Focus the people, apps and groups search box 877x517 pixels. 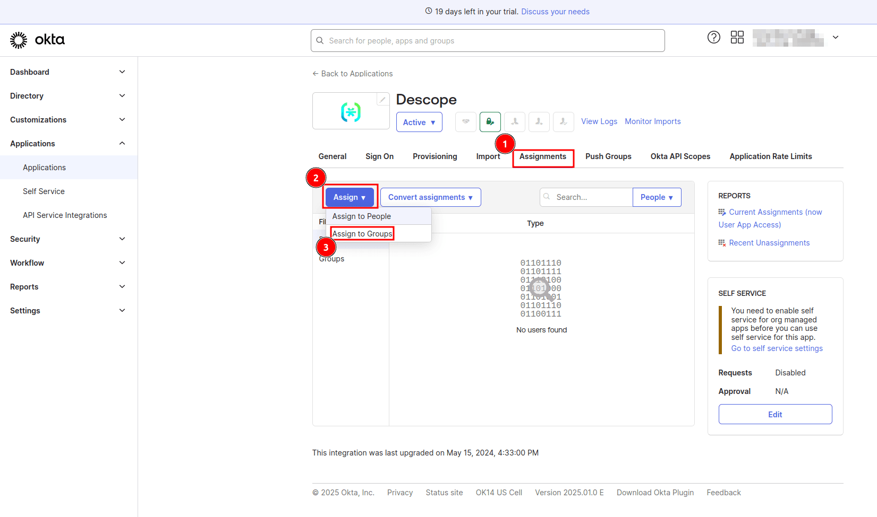pyautogui.click(x=487, y=41)
